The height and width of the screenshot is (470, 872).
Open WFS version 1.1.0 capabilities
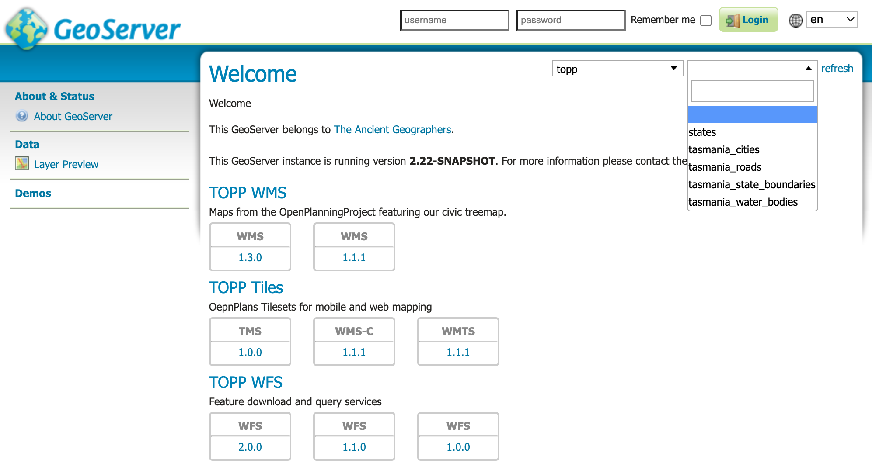[x=354, y=447]
